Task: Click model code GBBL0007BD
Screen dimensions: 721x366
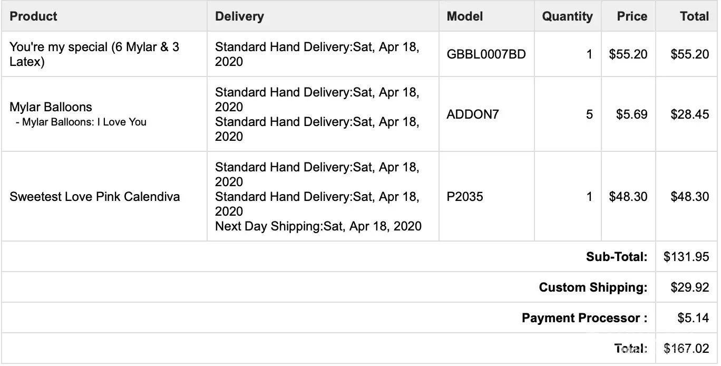Action: (486, 54)
